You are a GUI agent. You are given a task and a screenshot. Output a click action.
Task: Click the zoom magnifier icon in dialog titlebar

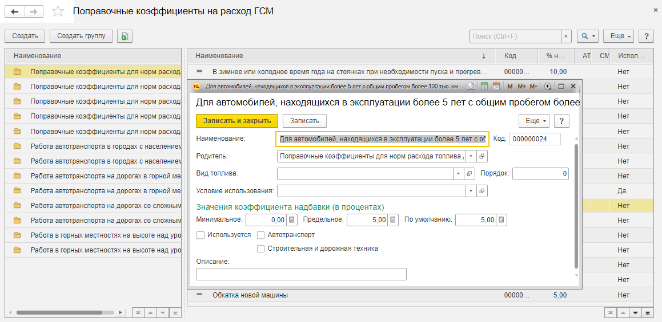[548, 87]
